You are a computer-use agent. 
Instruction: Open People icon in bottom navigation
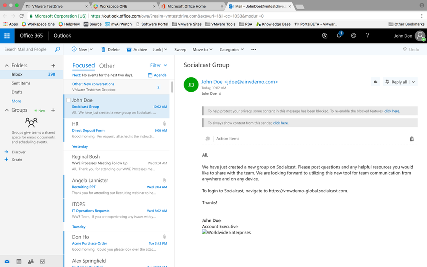click(x=31, y=261)
